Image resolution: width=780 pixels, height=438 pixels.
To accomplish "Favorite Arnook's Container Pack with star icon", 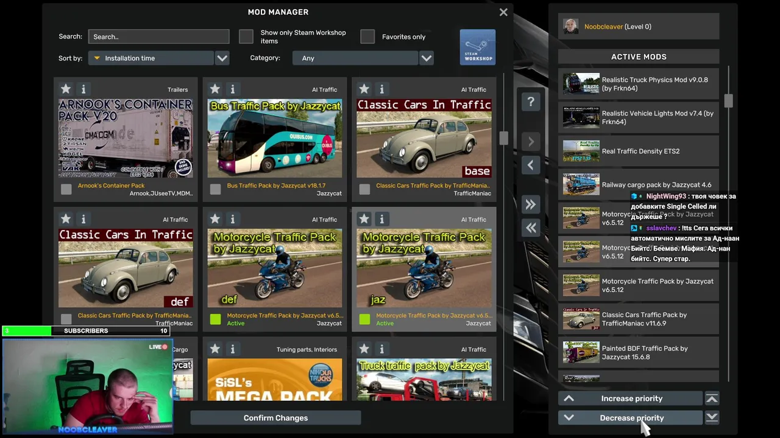I will (x=66, y=89).
